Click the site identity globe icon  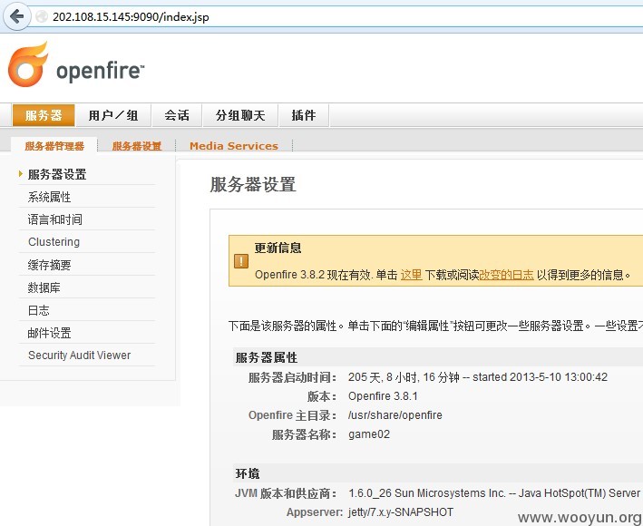tap(42, 17)
